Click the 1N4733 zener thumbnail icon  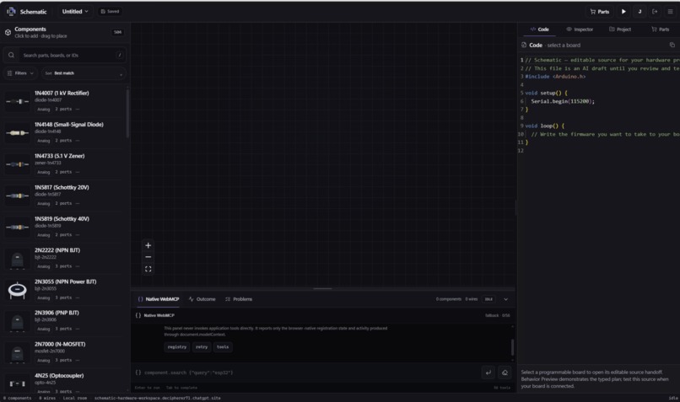click(18, 164)
